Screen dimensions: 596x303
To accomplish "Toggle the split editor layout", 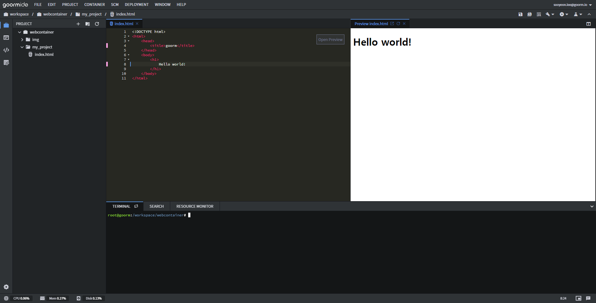I will click(589, 24).
